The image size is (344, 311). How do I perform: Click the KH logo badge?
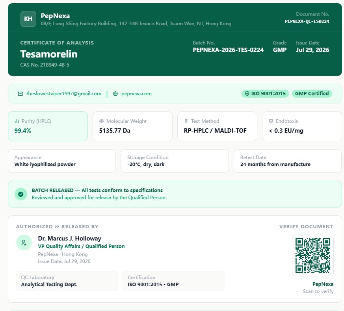click(28, 19)
